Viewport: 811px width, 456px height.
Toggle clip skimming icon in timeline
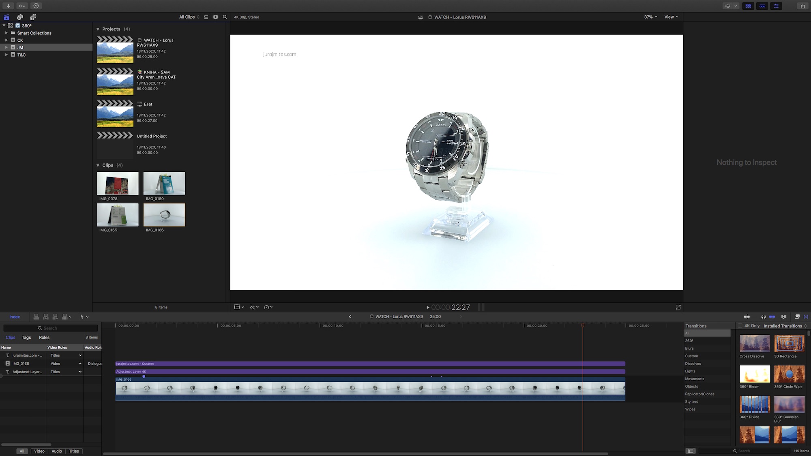click(x=747, y=317)
